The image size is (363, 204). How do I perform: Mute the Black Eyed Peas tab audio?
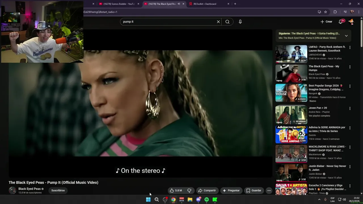179,4
